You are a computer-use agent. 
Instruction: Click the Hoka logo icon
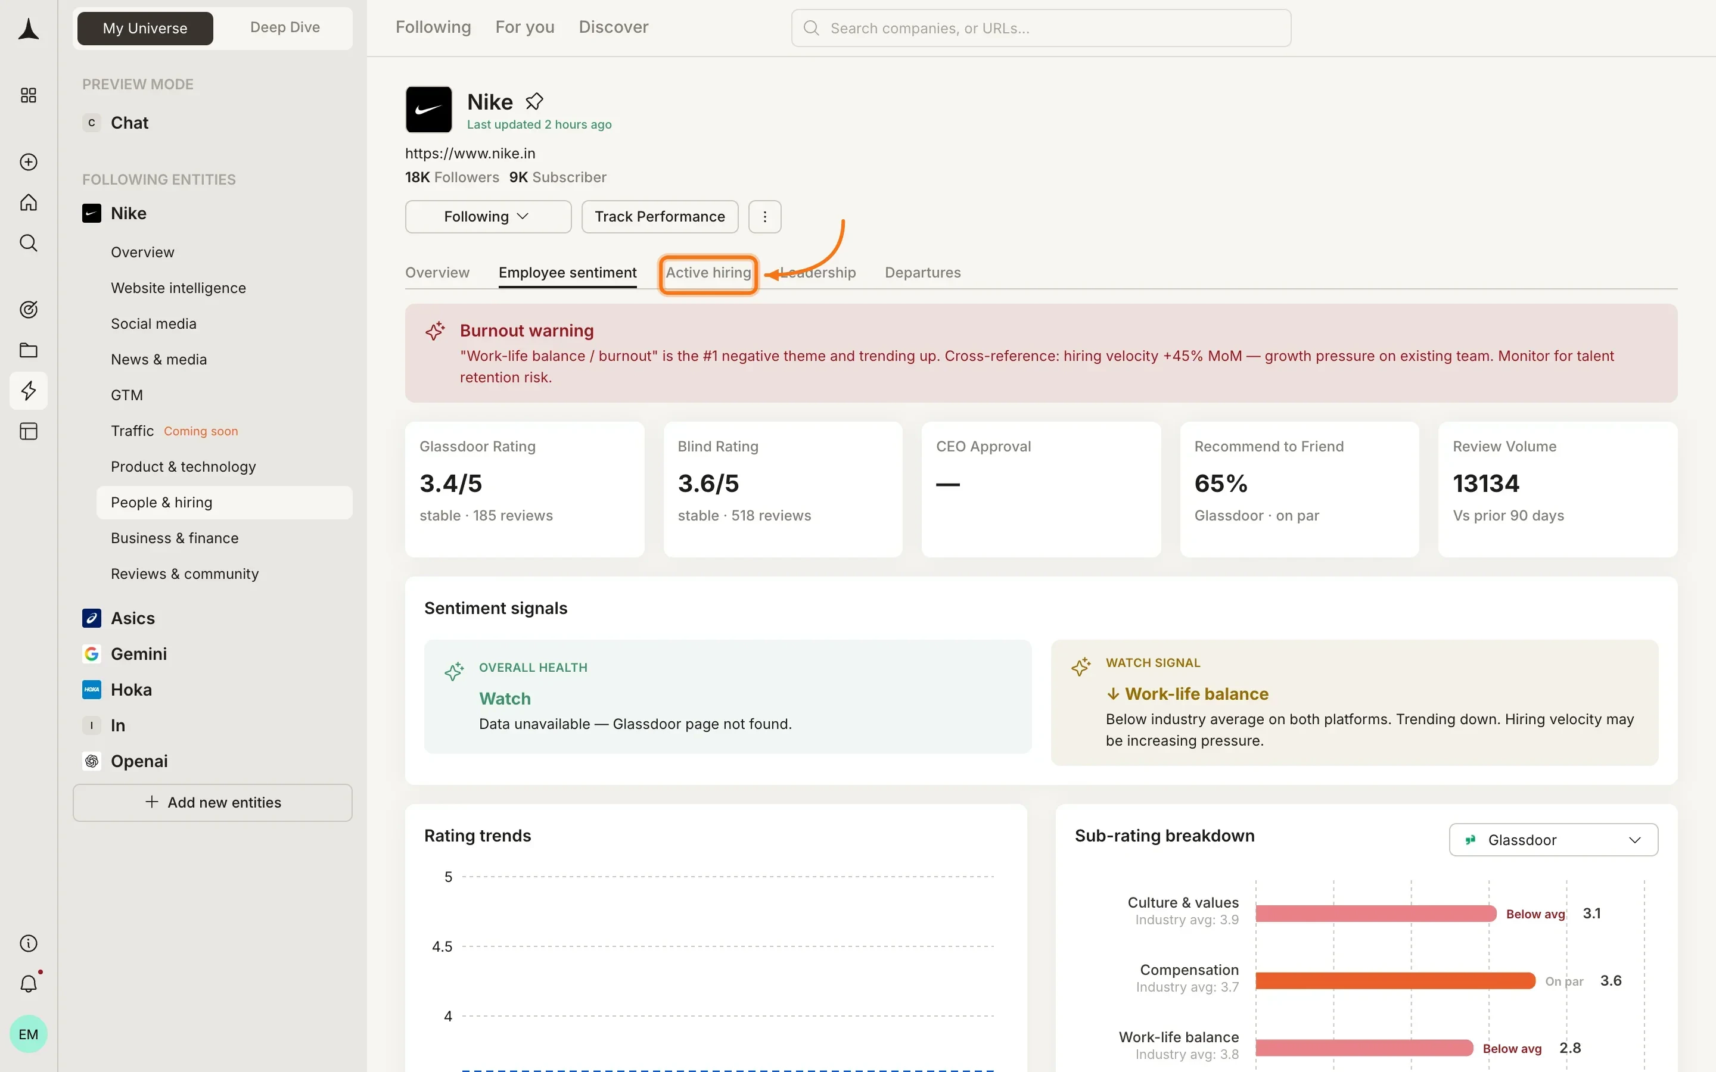tap(92, 689)
